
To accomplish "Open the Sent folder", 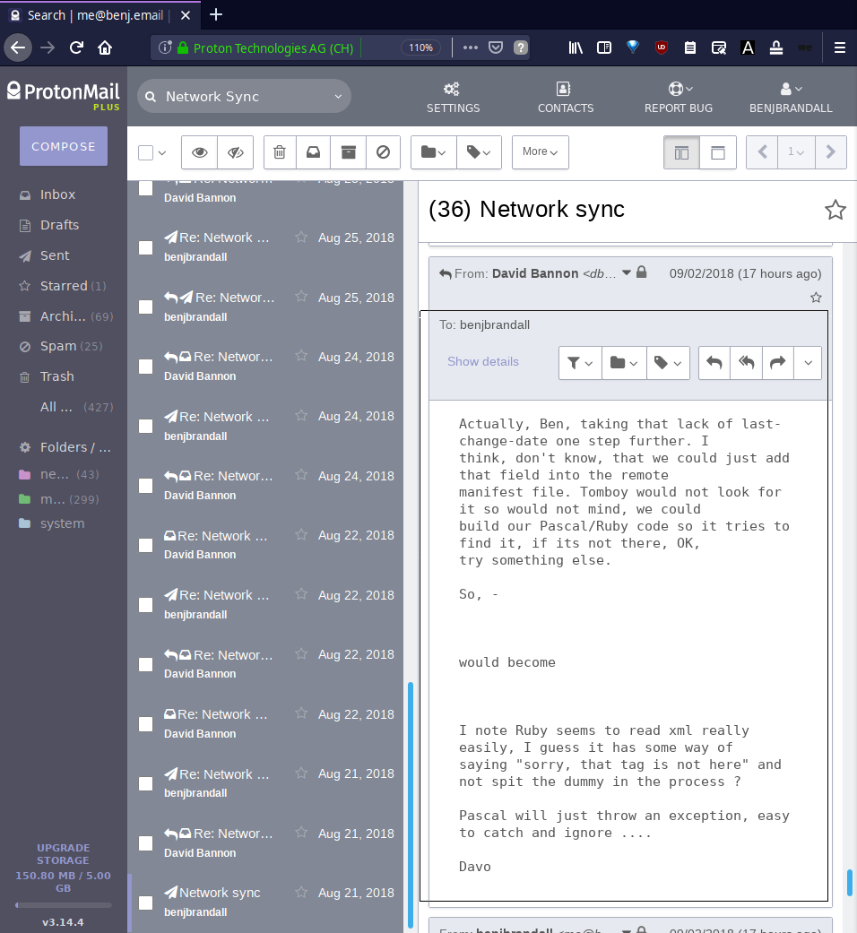I will click(x=55, y=255).
